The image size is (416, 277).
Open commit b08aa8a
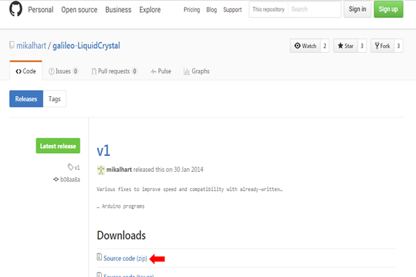[70, 179]
